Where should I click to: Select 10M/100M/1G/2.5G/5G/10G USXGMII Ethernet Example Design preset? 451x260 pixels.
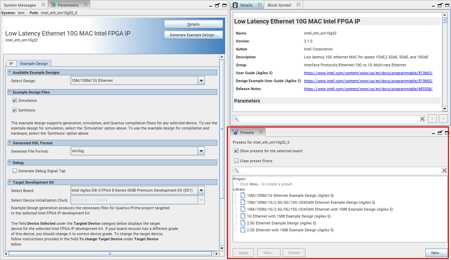pos(311,202)
